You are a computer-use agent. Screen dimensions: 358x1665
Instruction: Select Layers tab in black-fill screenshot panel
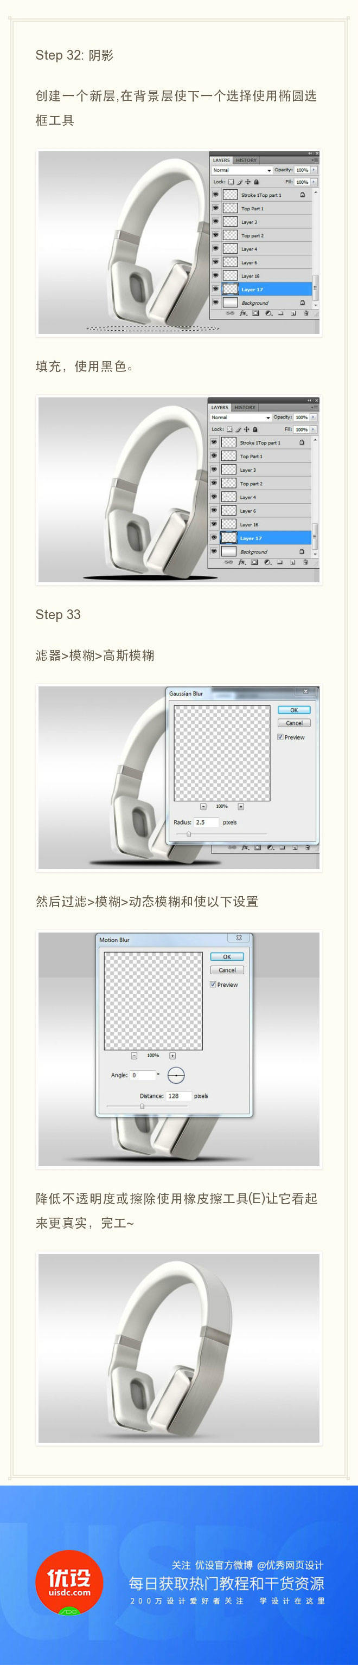pyautogui.click(x=220, y=408)
